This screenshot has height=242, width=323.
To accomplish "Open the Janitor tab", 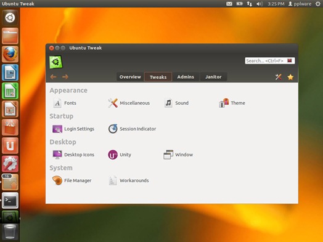I will pos(213,77).
